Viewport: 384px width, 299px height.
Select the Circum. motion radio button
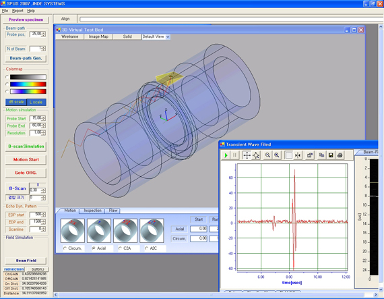tap(65, 248)
